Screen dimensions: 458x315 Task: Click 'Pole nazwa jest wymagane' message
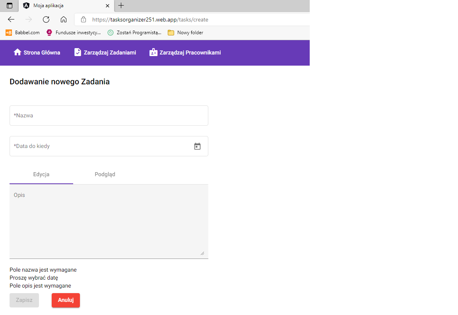coord(43,270)
